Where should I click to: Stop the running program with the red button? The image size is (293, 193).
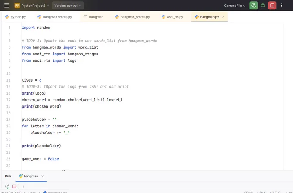click(x=272, y=6)
